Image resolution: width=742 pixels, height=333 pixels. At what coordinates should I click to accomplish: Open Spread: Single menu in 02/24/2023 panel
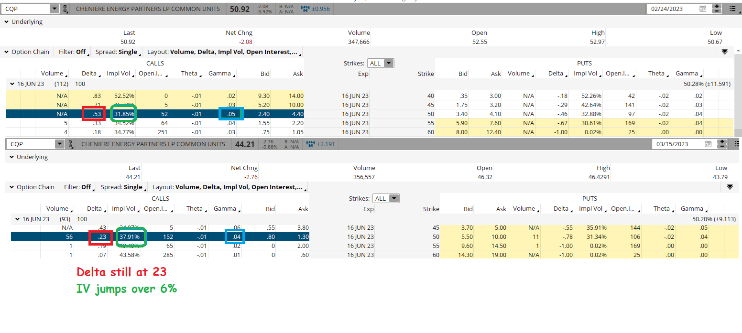[119, 52]
